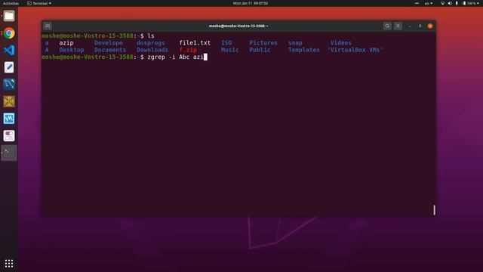The image size is (483, 272).
Task: Open the Files app in the dock
Action: [x=9, y=16]
